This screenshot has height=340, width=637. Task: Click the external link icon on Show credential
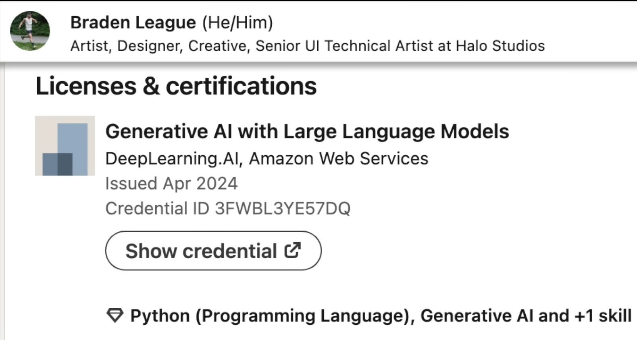[293, 249]
